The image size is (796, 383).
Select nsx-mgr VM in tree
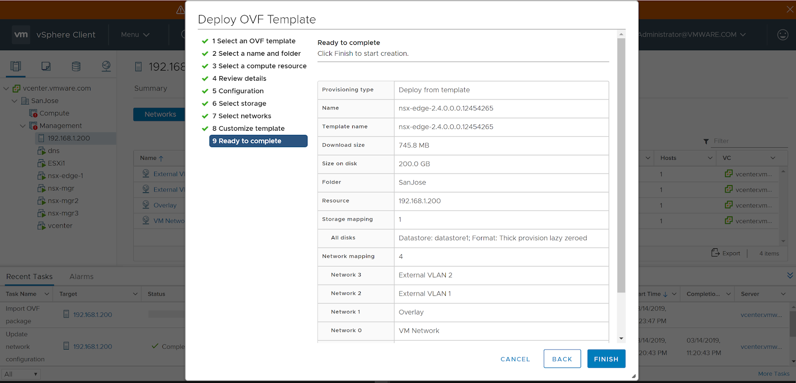(x=61, y=188)
